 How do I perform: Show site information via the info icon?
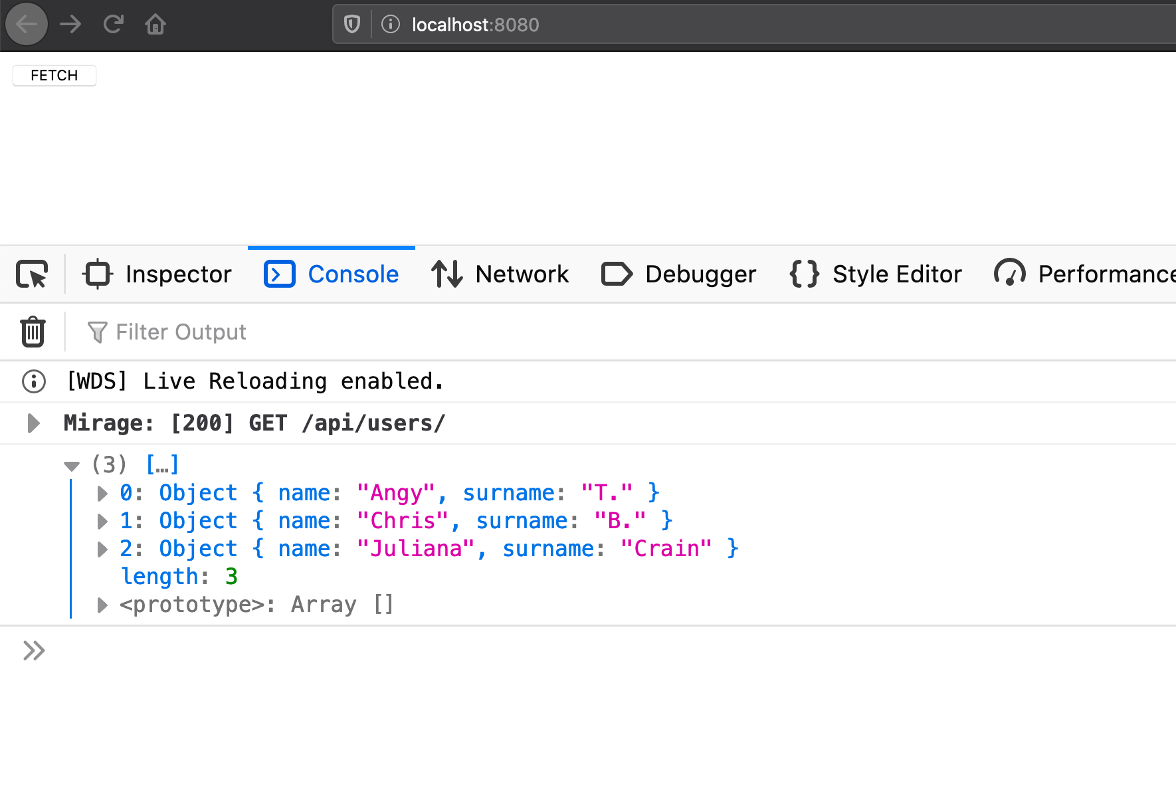[391, 25]
